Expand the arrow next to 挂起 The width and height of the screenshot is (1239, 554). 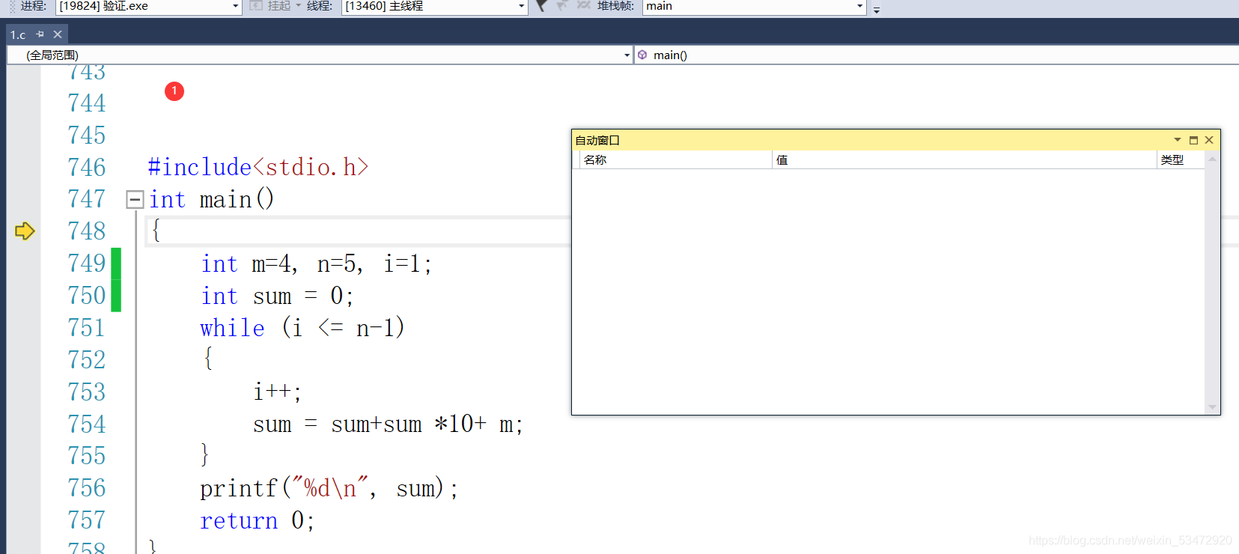click(298, 6)
